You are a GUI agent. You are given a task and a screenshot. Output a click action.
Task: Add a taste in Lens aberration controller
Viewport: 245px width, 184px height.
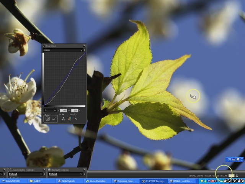tap(44, 174)
